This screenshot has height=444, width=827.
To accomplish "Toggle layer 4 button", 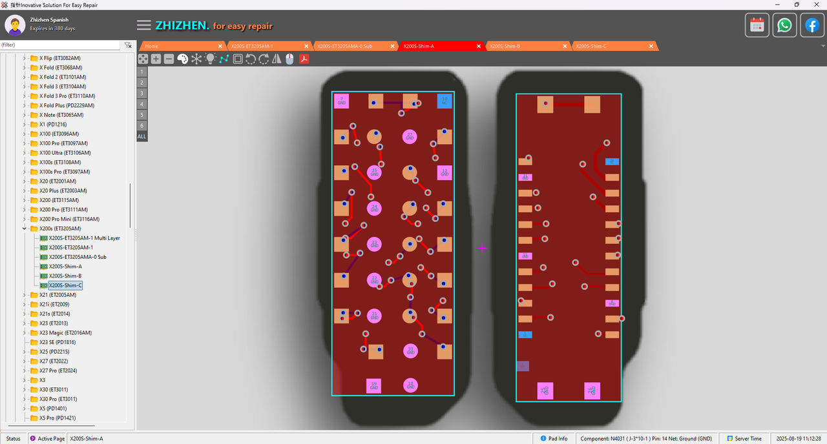I will tap(142, 104).
